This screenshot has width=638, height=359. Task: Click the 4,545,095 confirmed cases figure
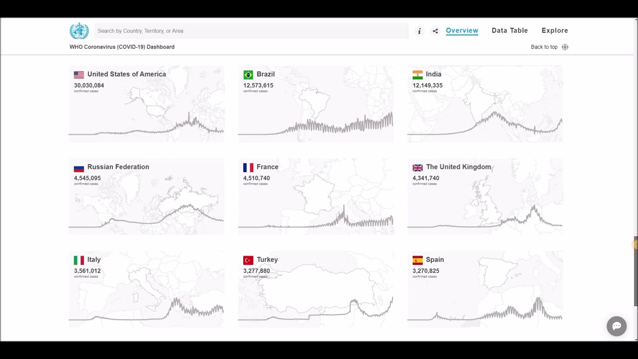tap(87, 179)
